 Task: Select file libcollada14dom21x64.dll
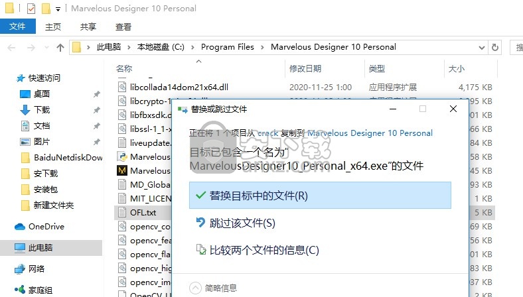point(179,88)
